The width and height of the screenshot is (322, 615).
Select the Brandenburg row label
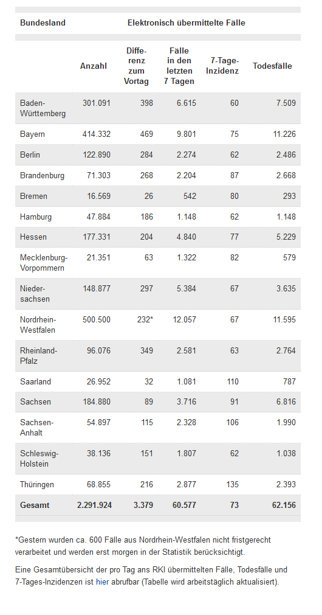[43, 175]
